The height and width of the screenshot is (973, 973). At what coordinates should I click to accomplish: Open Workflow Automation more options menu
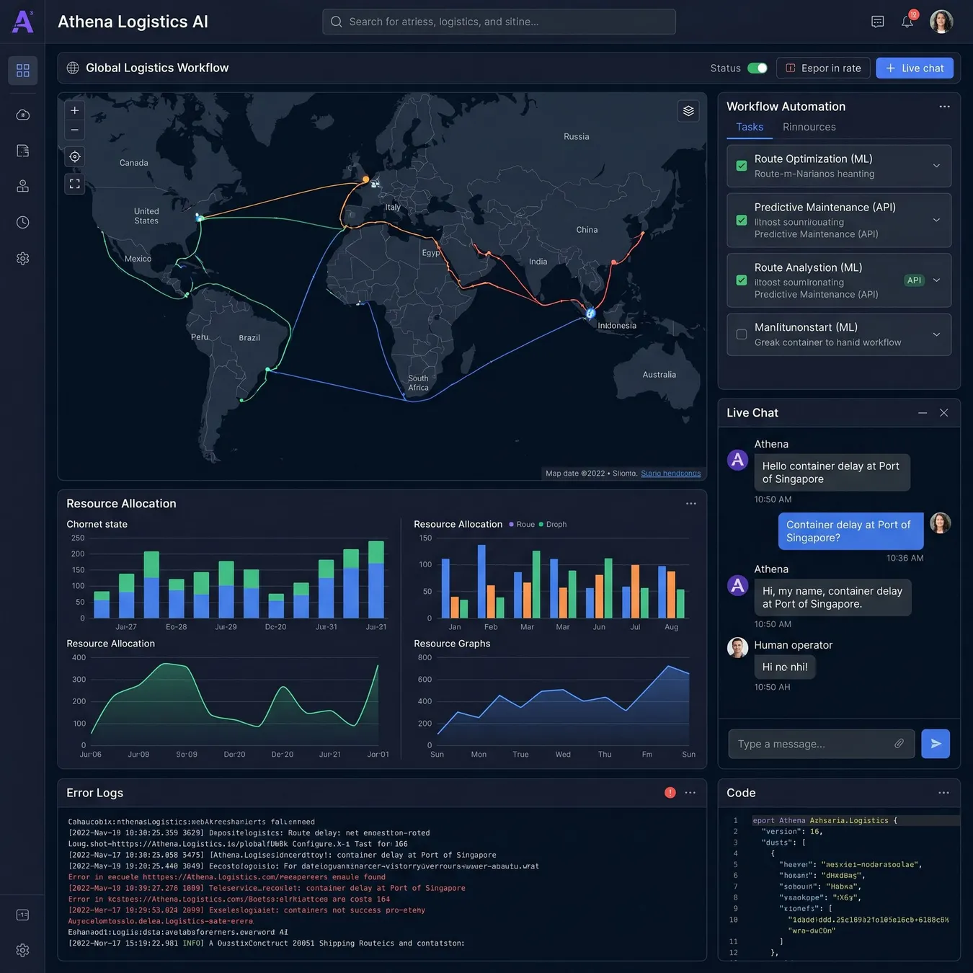(x=944, y=107)
